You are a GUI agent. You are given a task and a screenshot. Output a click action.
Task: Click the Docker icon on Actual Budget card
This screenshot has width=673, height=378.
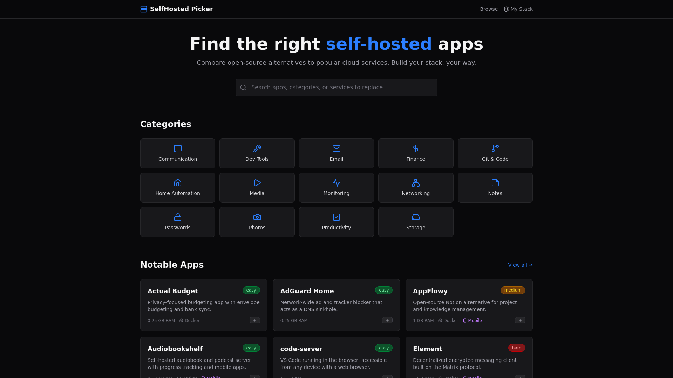(x=181, y=321)
